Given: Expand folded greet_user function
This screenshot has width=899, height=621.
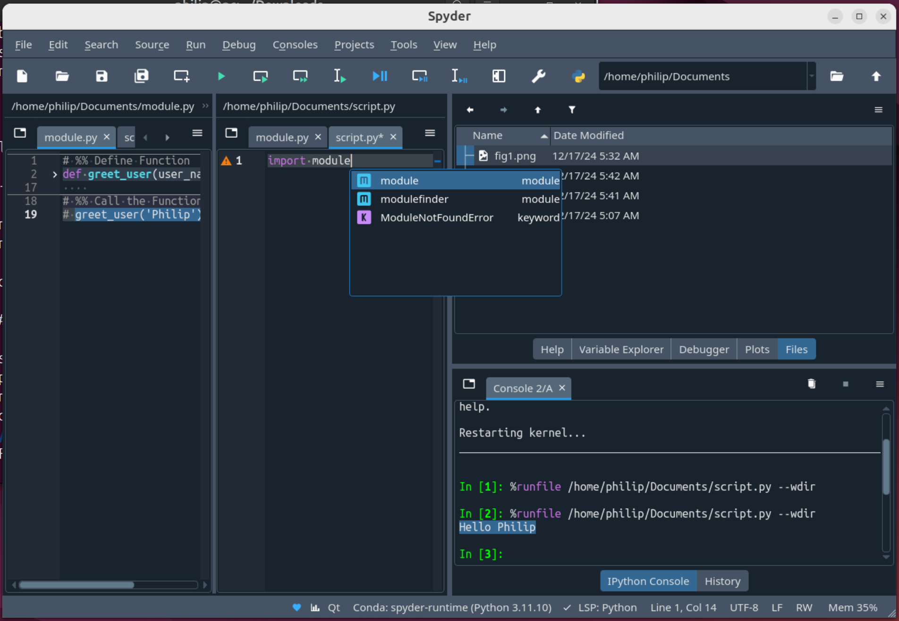Looking at the screenshot, I should pos(55,175).
